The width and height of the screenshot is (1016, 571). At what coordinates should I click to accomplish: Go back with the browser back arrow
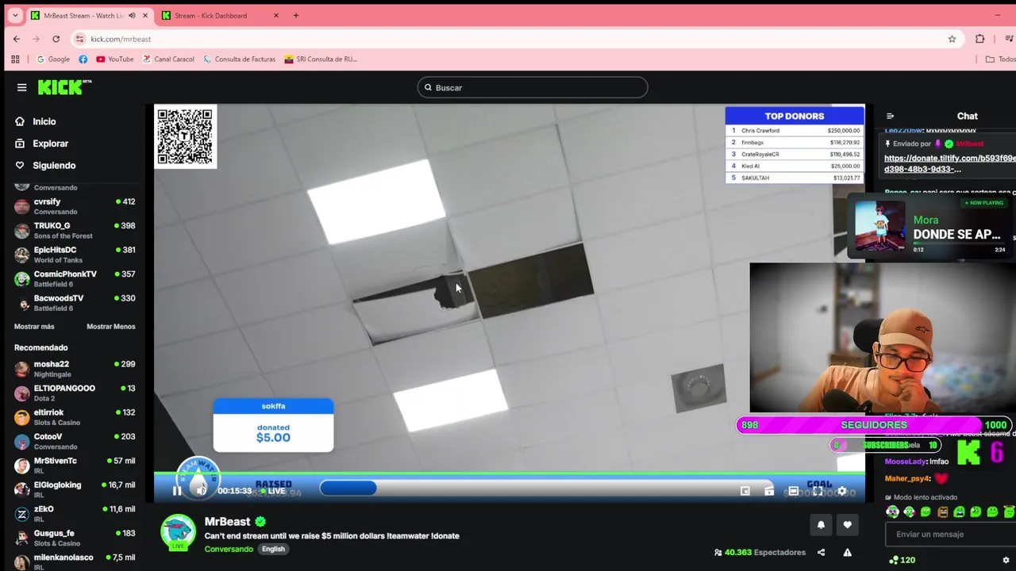(17, 39)
